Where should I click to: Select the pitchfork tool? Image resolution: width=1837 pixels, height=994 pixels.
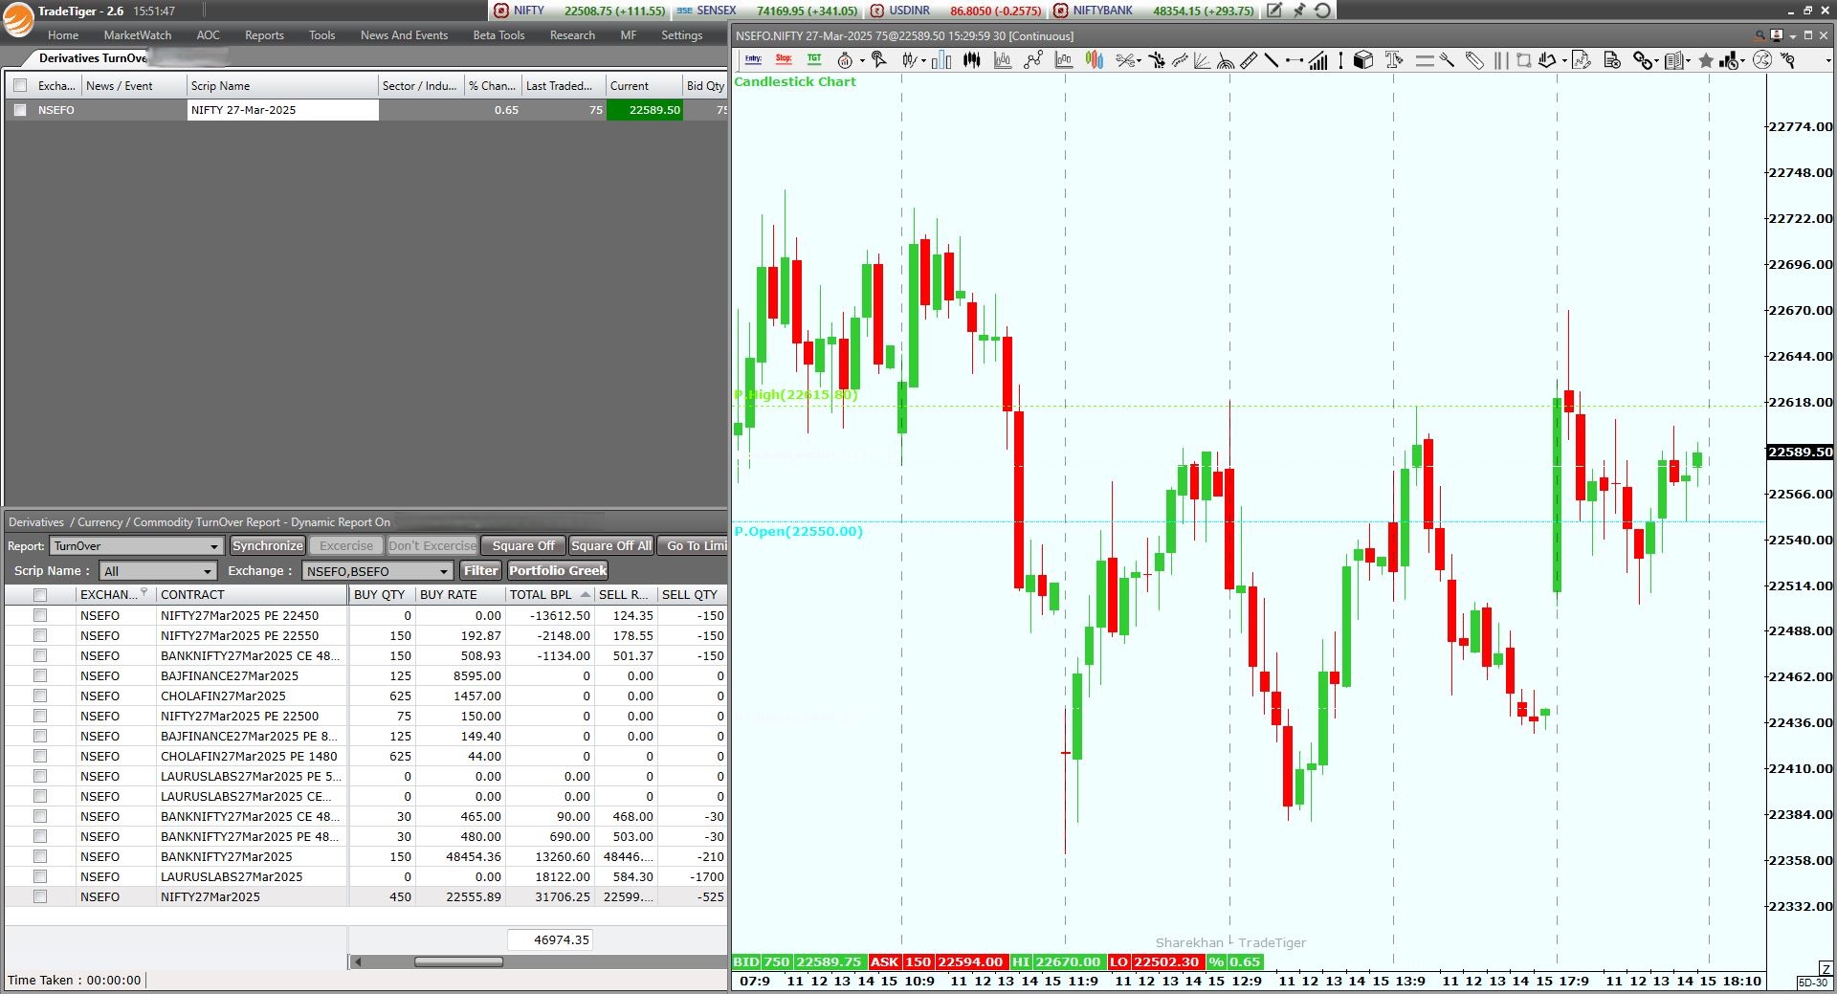[x=1447, y=60]
